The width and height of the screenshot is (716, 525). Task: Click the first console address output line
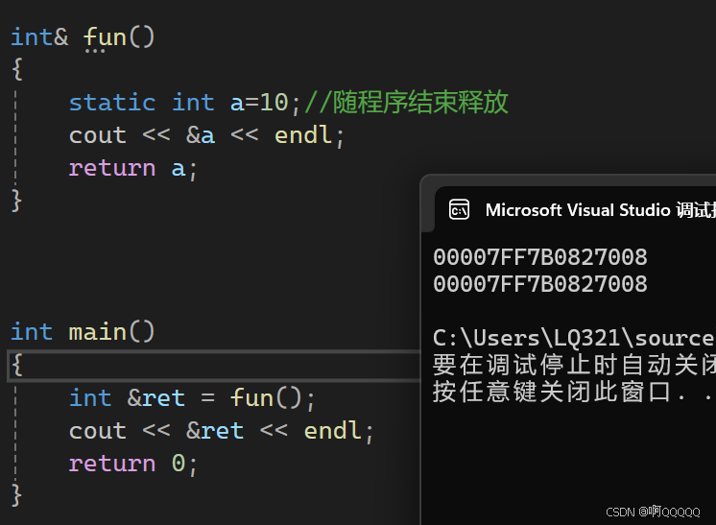539,257
